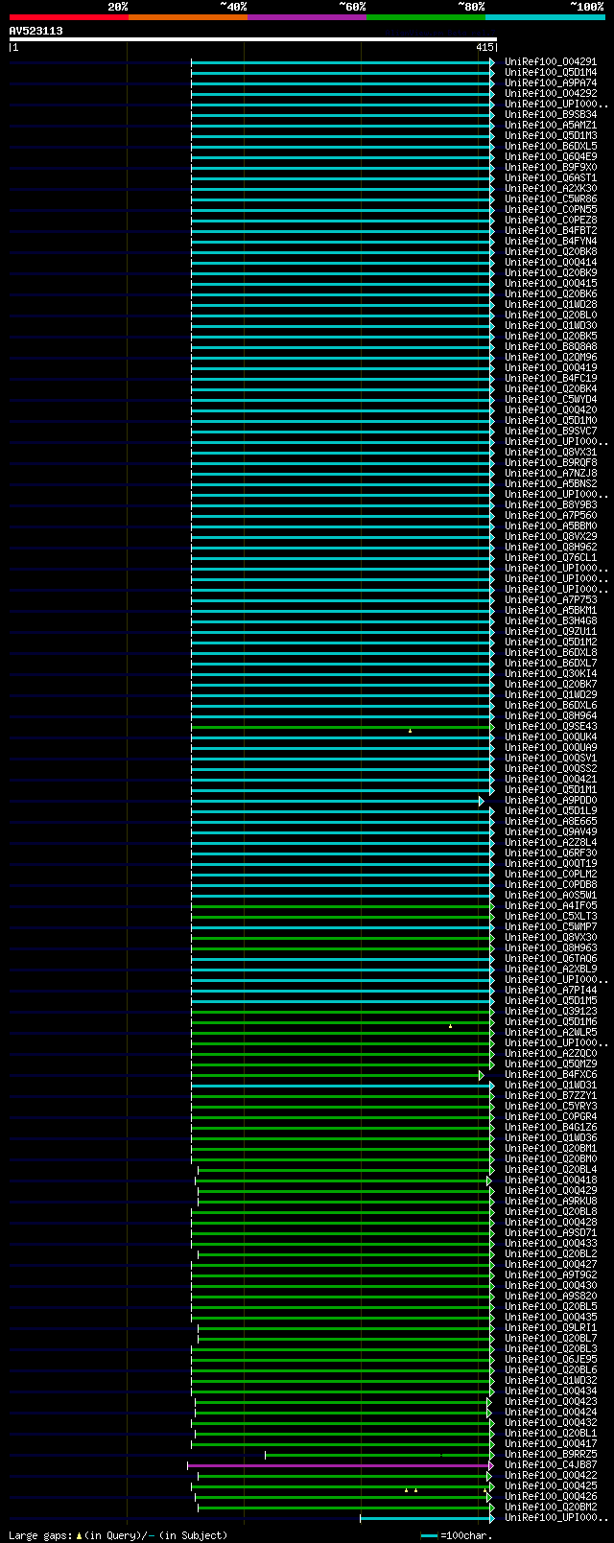Click the purple ~60% identity legend segment
Viewport: 614px width, 1543px height.
click(x=307, y=17)
